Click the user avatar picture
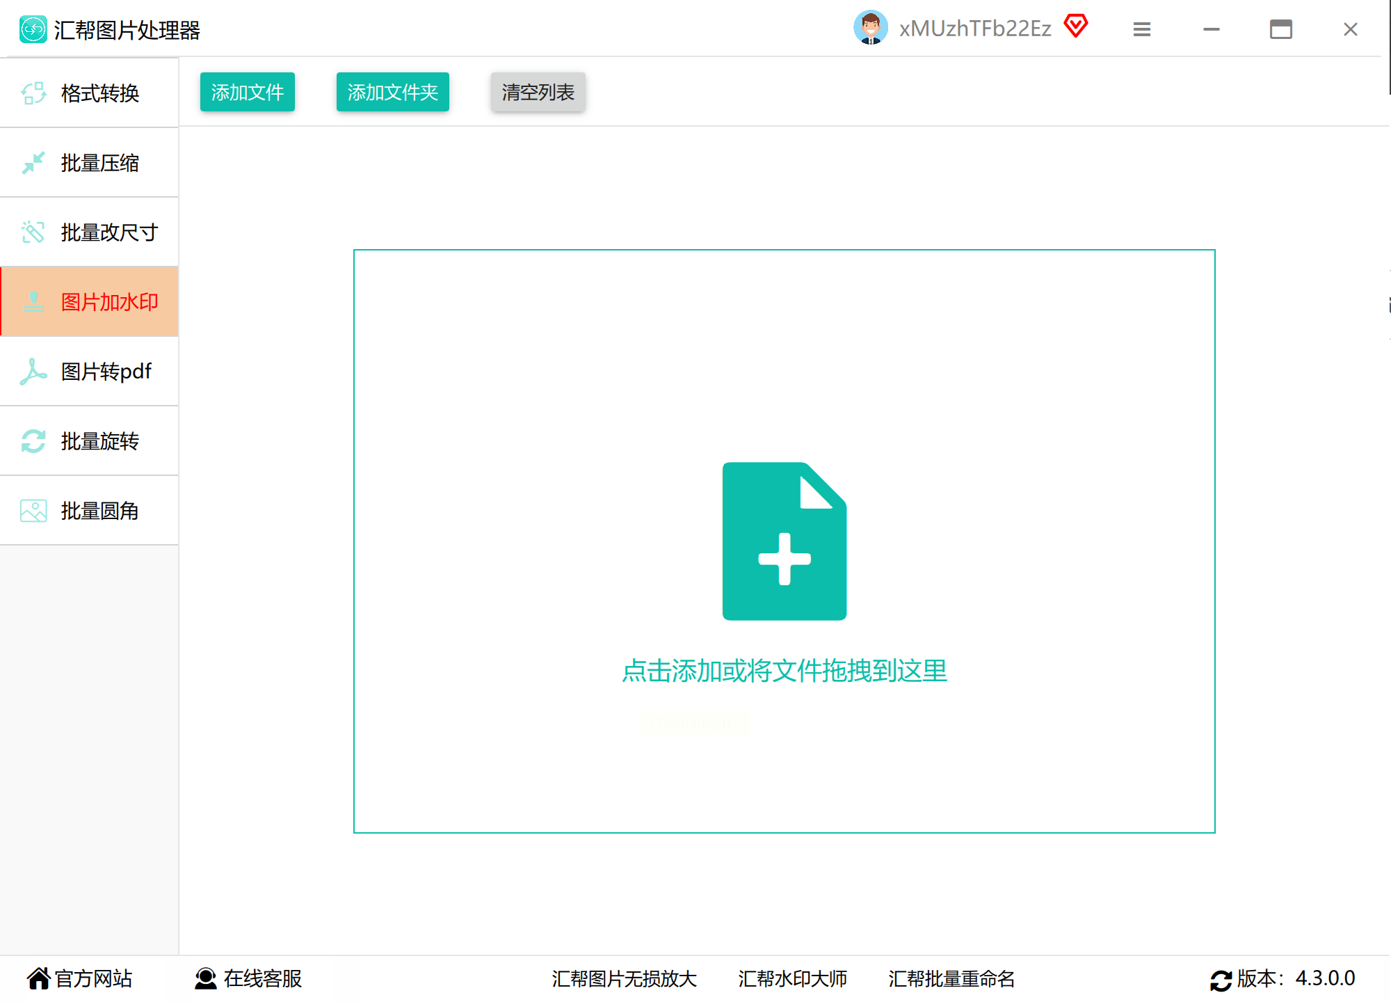This screenshot has width=1391, height=1002. tap(870, 29)
